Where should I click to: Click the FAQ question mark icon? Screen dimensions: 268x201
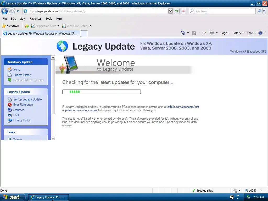10,115
